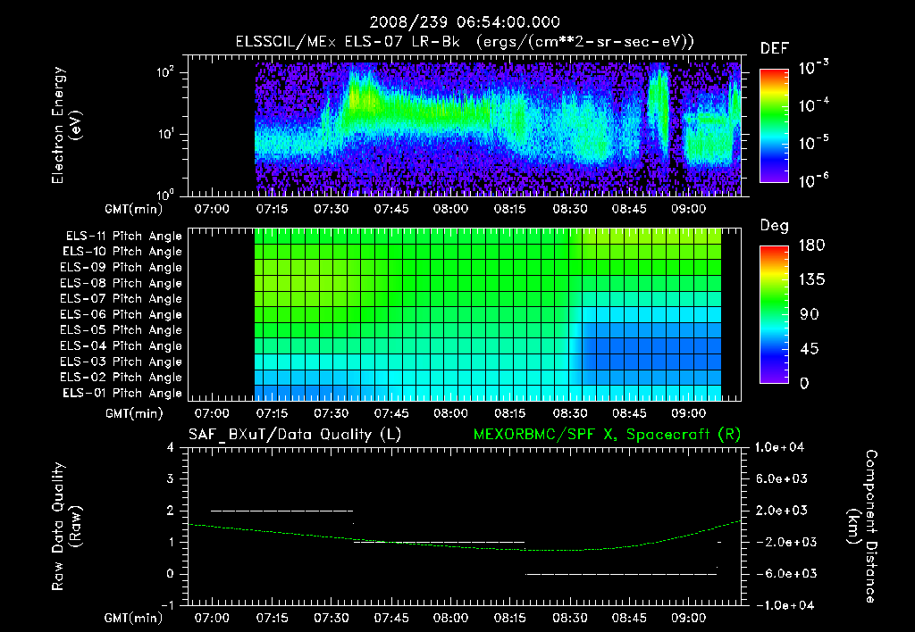Select the ELS-06 Pitch Angle row label
This screenshot has height=632, width=915.
[121, 314]
